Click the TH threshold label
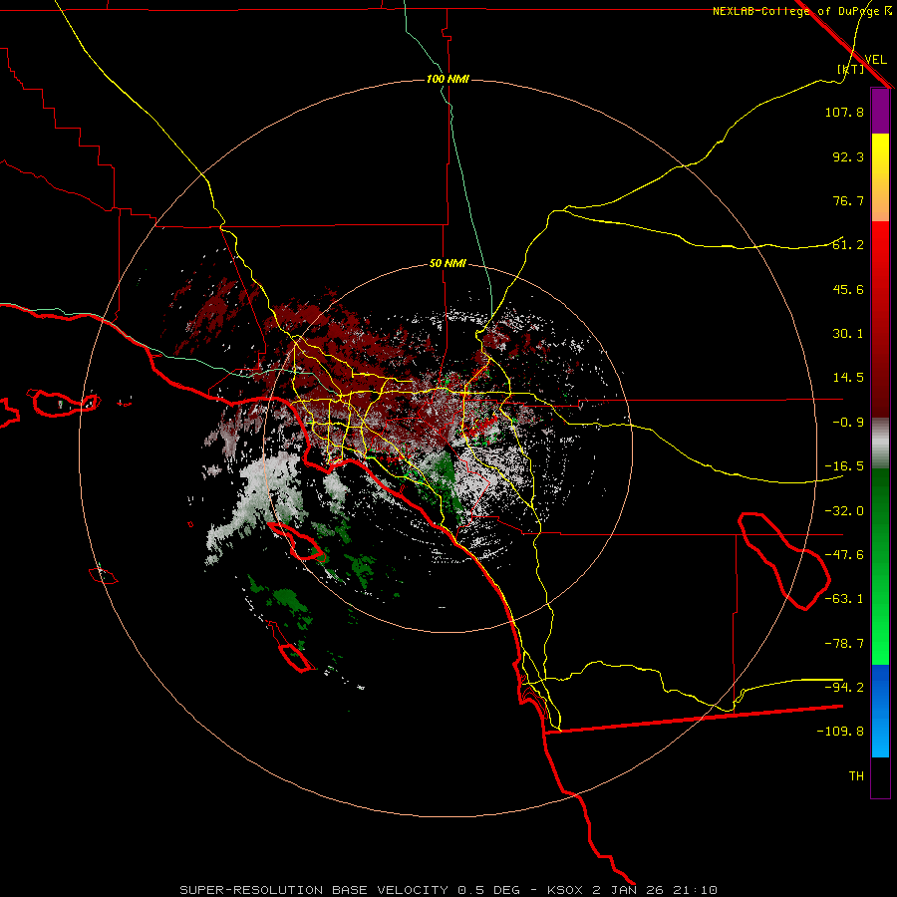This screenshot has width=897, height=897. [856, 776]
